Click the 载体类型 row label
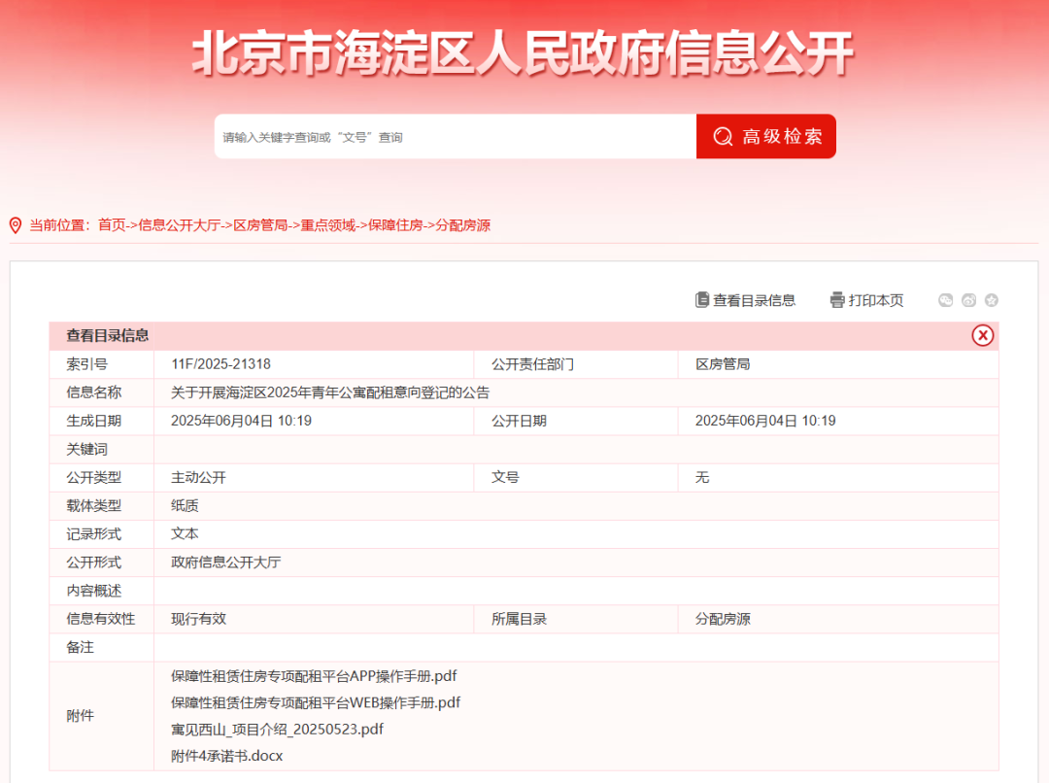The height and width of the screenshot is (783, 1049). [x=93, y=506]
